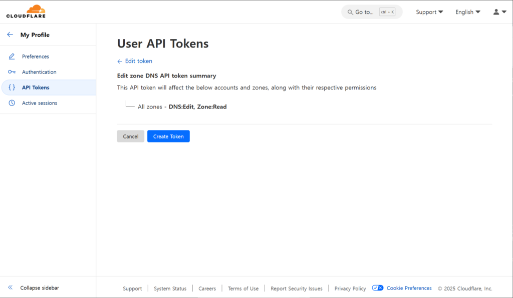
Task: Click the API Tokens curly braces icon
Action: point(12,87)
